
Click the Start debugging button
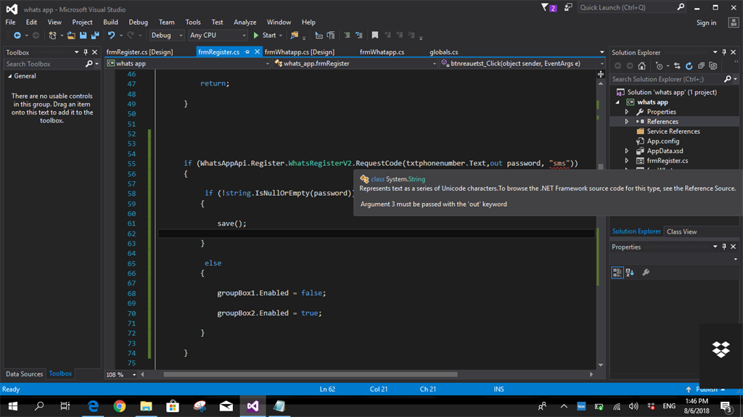(x=264, y=36)
